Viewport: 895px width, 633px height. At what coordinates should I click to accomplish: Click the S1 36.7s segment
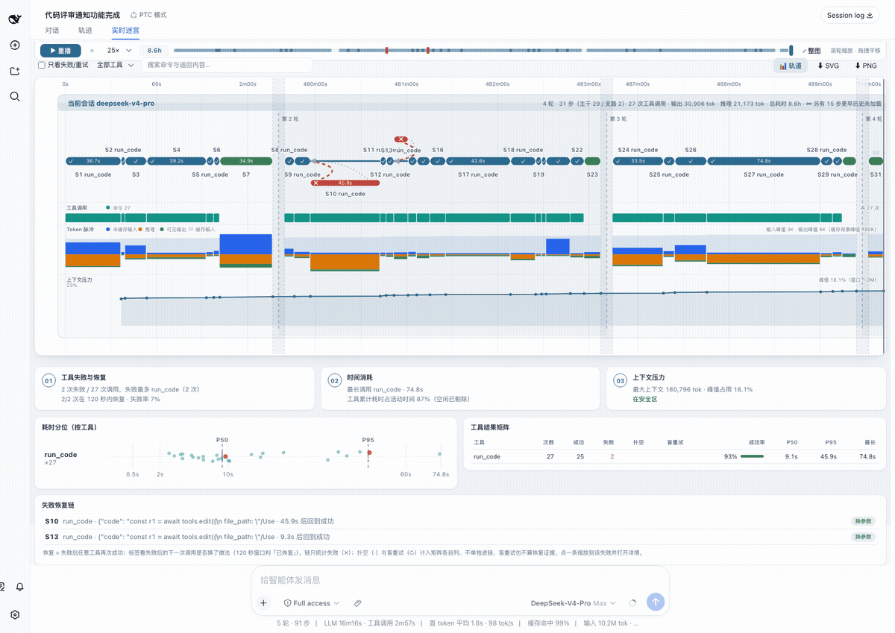93,160
